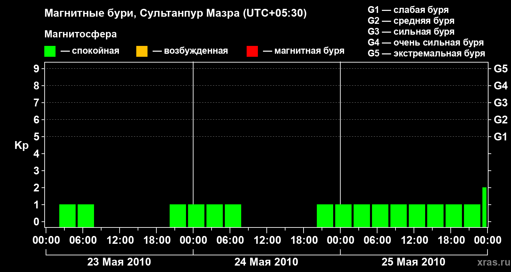
Task: Click the 'Магнитосфера' heading
Action: (x=80, y=34)
